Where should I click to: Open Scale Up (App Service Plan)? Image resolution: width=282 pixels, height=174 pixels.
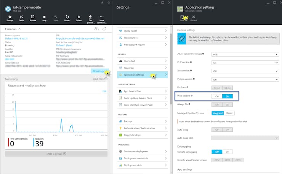(142, 98)
